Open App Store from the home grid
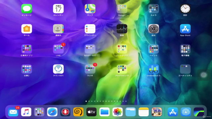 185,29
